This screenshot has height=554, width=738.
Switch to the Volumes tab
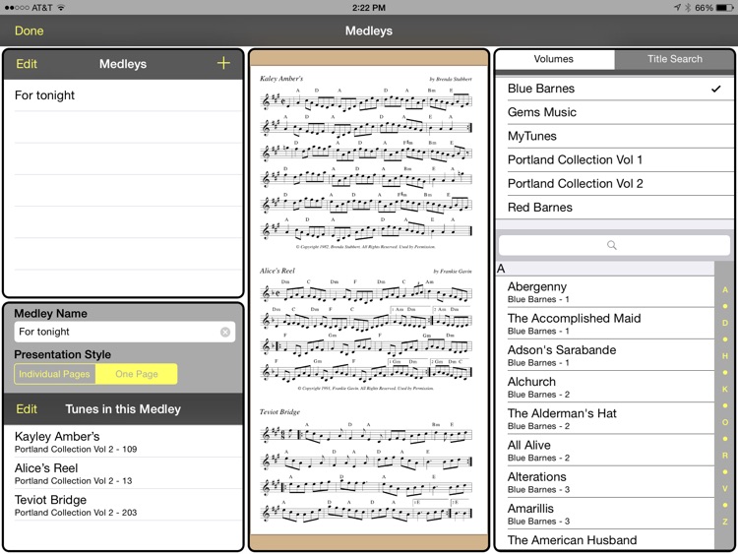(554, 59)
